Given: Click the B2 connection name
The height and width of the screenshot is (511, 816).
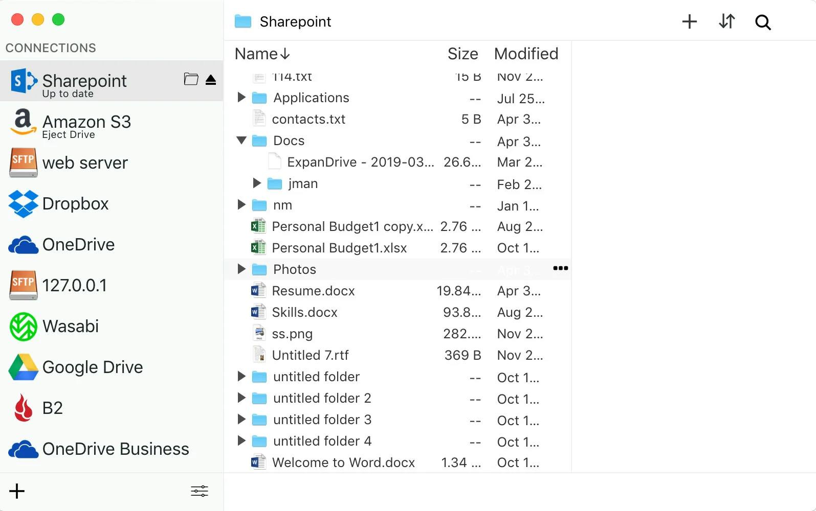Looking at the screenshot, I should [x=53, y=408].
